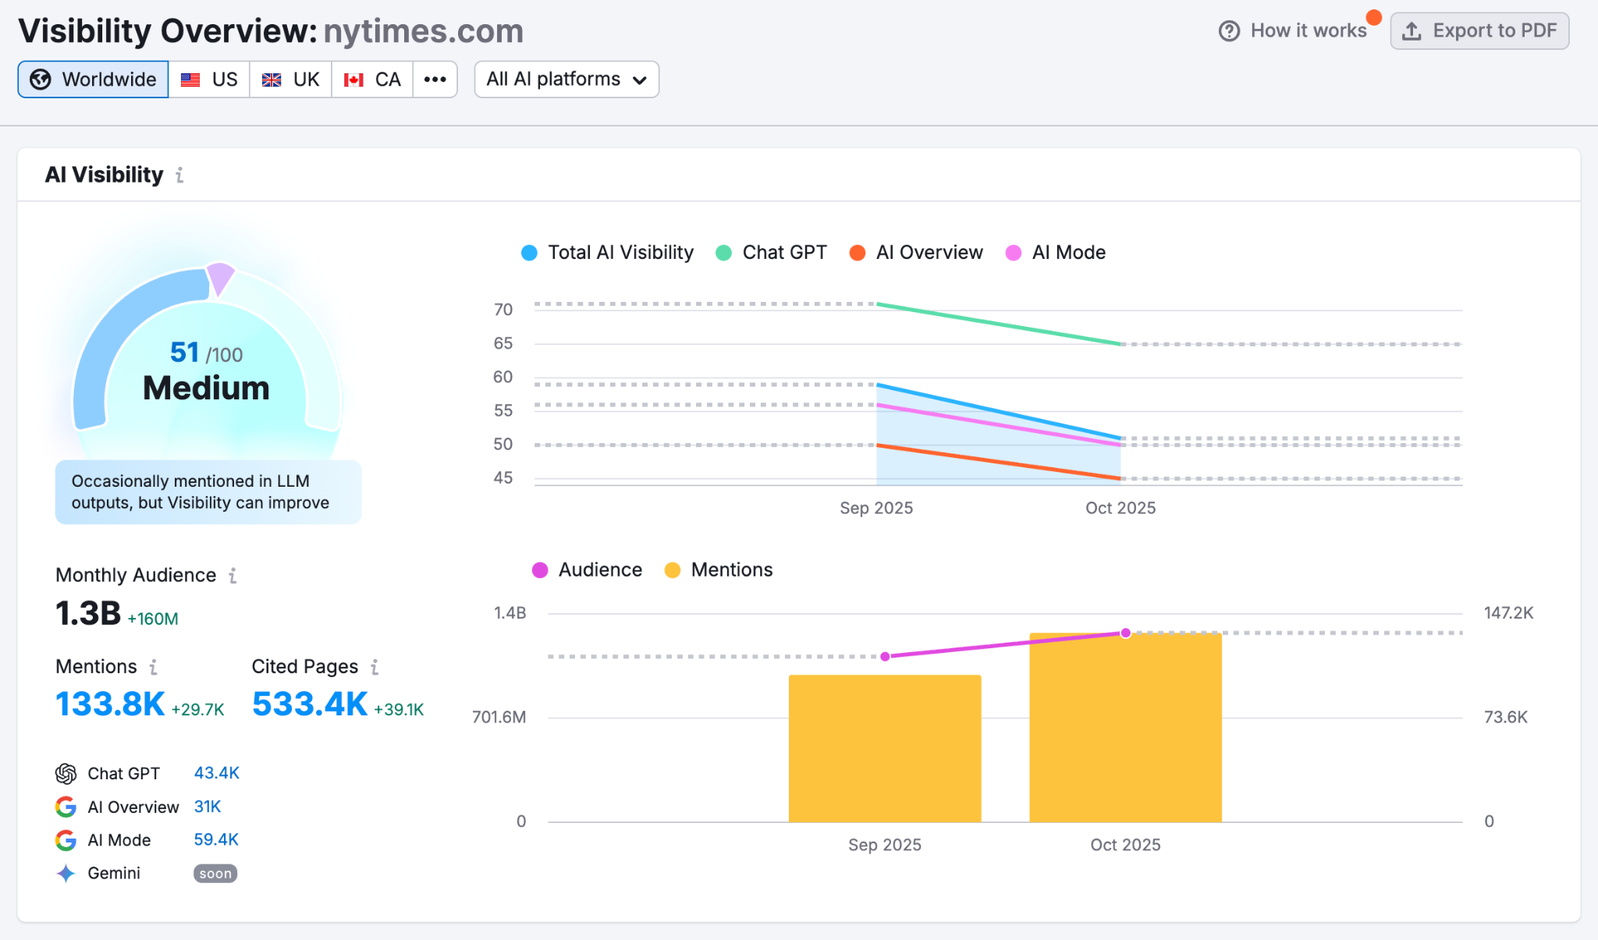Click the Cited Pages info icon
This screenshot has width=1598, height=940.
[375, 668]
